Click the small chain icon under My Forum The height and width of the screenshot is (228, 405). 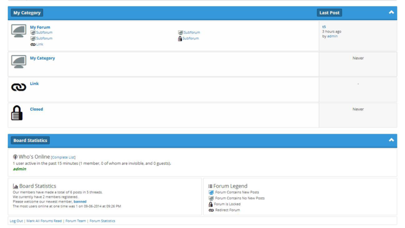coord(33,45)
